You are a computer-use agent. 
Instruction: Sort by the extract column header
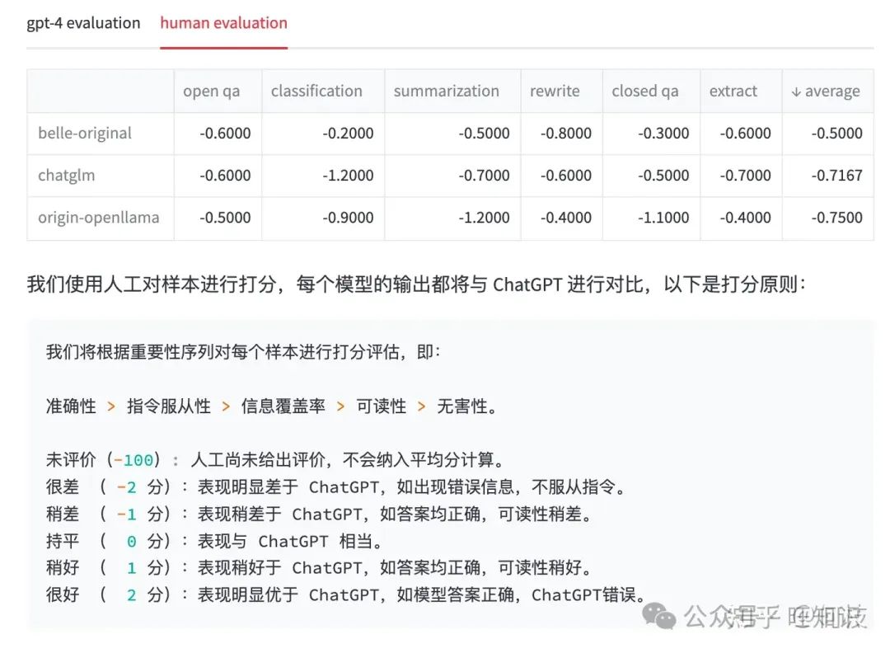(x=733, y=91)
